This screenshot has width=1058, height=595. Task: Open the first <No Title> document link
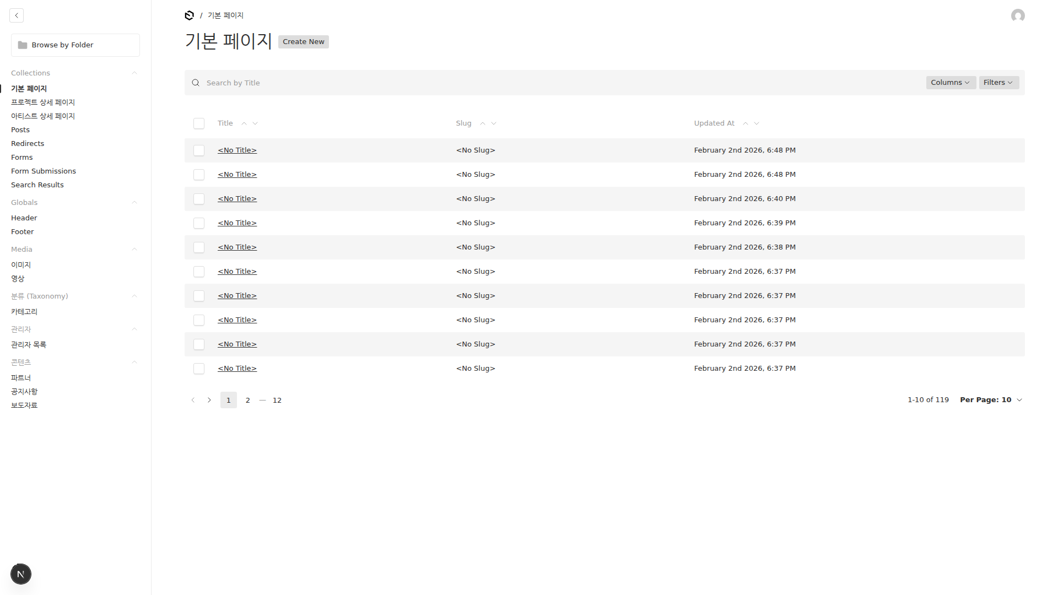[237, 150]
